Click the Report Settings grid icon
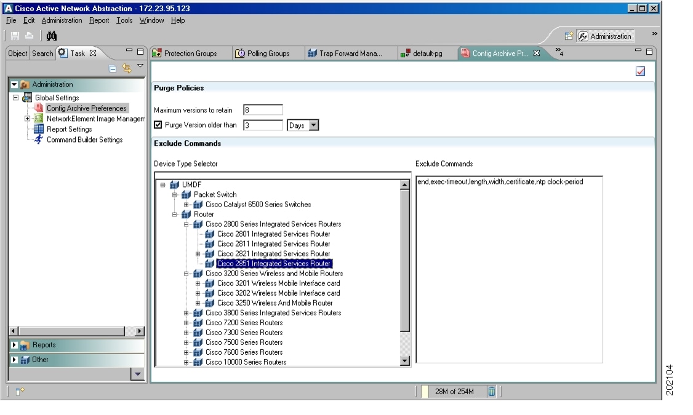The height and width of the screenshot is (415, 693). [39, 129]
